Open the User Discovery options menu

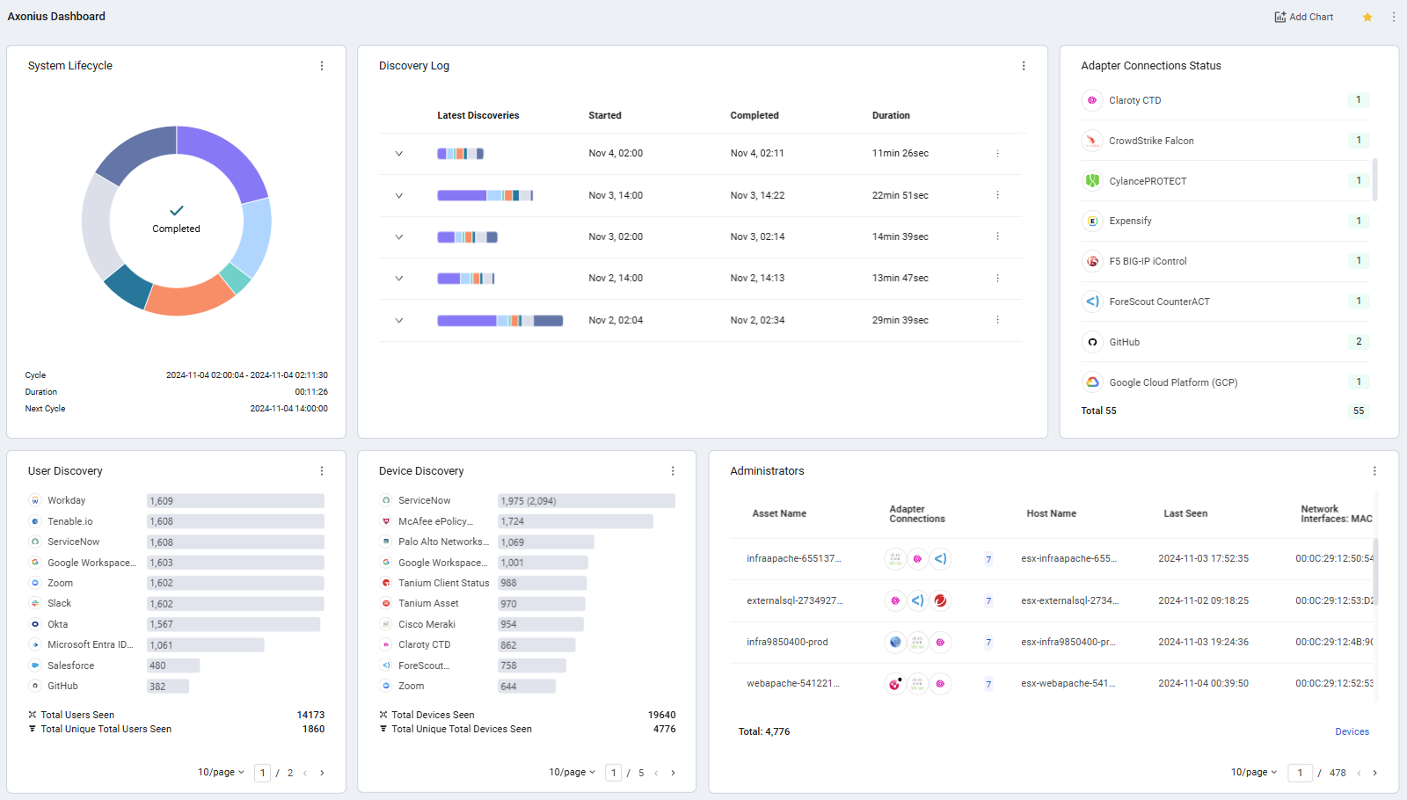(x=322, y=471)
